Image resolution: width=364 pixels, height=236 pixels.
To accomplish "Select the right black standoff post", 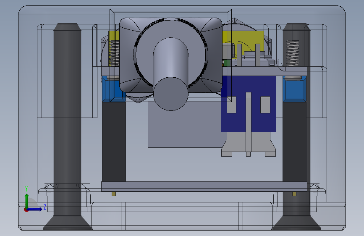I will (x=294, y=142).
